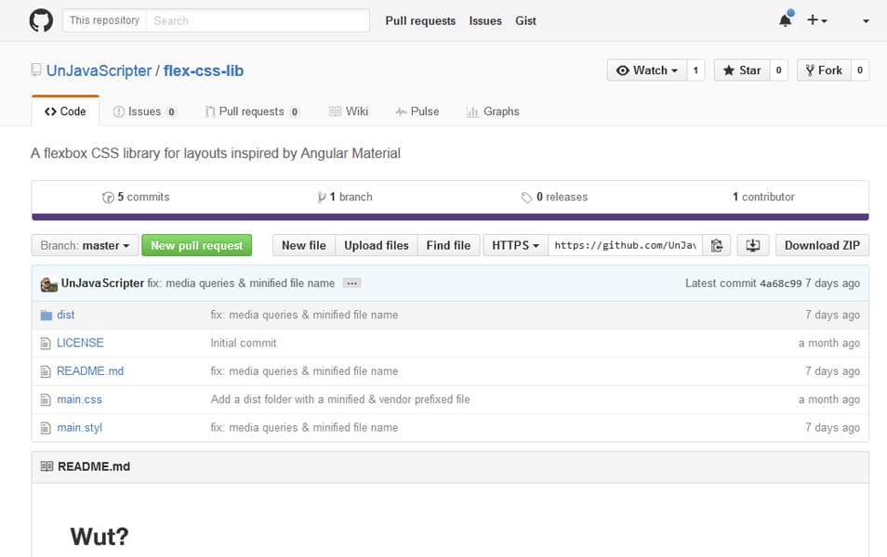The width and height of the screenshot is (887, 557).
Task: Open Pull requests in top navigation
Action: tap(420, 21)
